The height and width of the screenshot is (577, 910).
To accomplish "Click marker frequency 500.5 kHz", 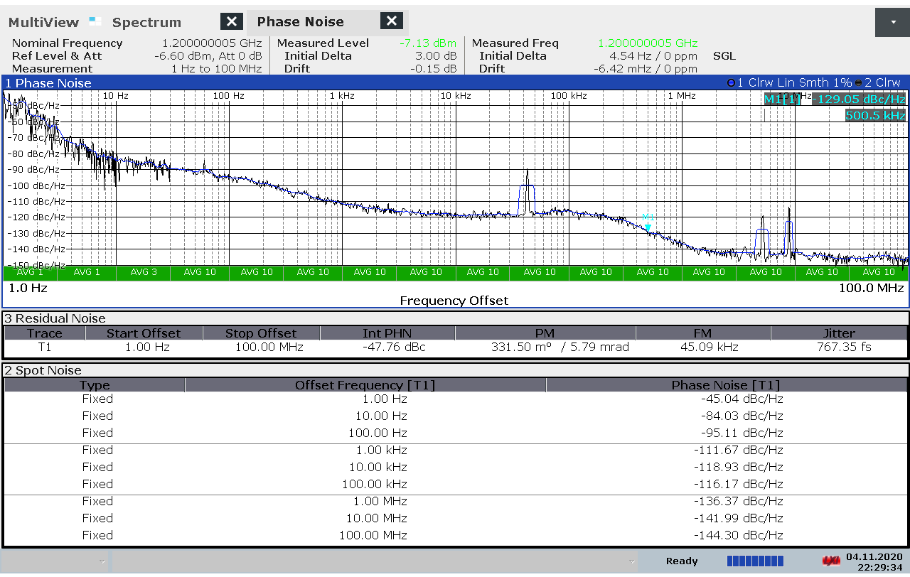I will 875,114.
